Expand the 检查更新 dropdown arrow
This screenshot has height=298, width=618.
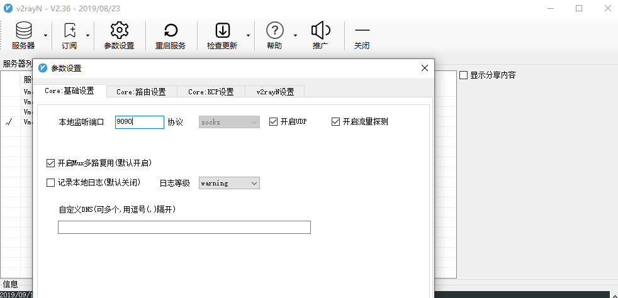tap(249, 35)
